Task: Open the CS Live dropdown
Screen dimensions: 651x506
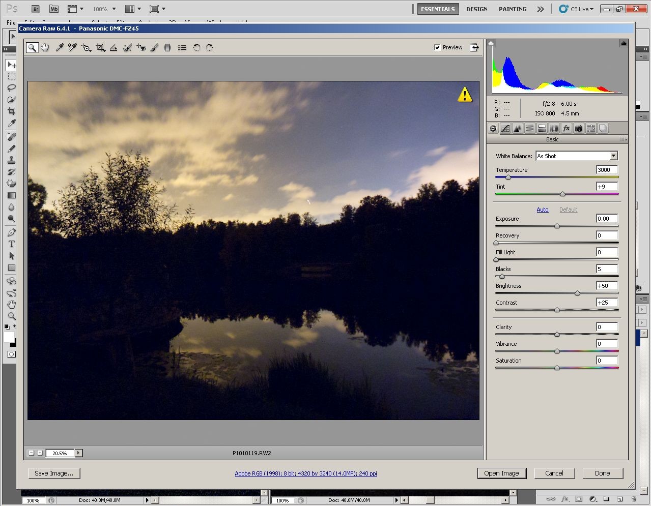Action: pyautogui.click(x=576, y=9)
